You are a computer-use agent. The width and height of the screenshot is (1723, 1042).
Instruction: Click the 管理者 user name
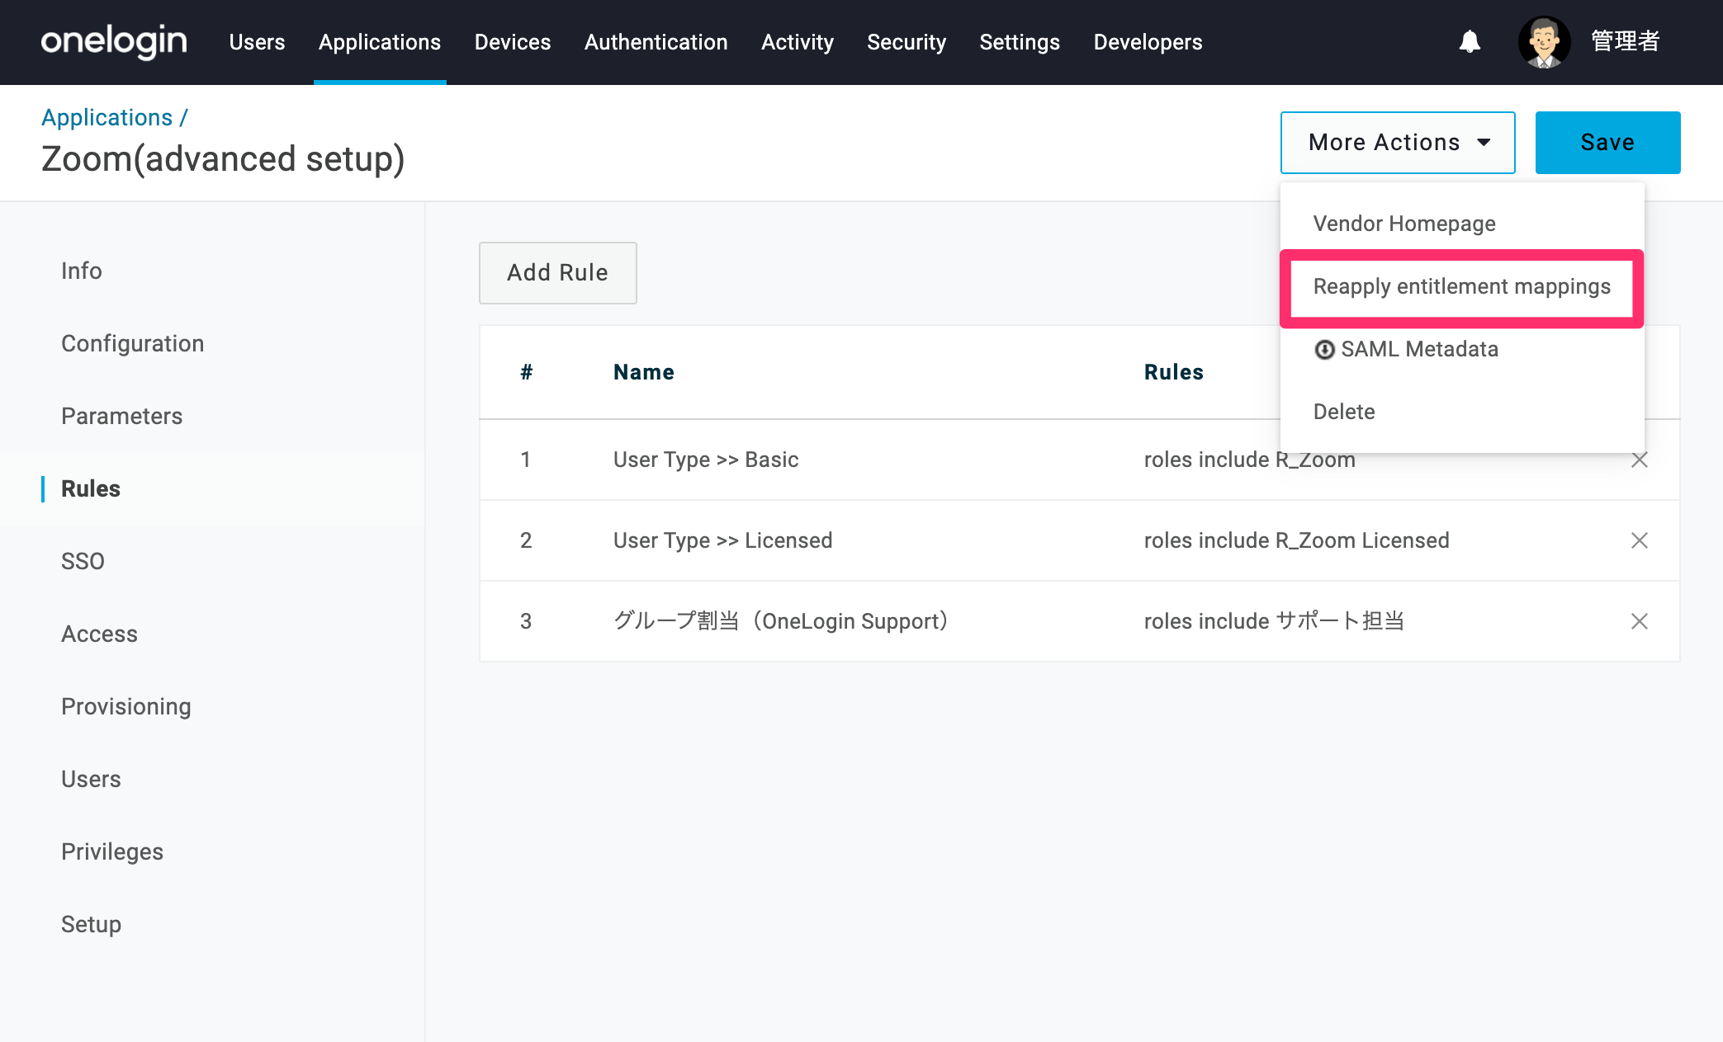click(1625, 41)
